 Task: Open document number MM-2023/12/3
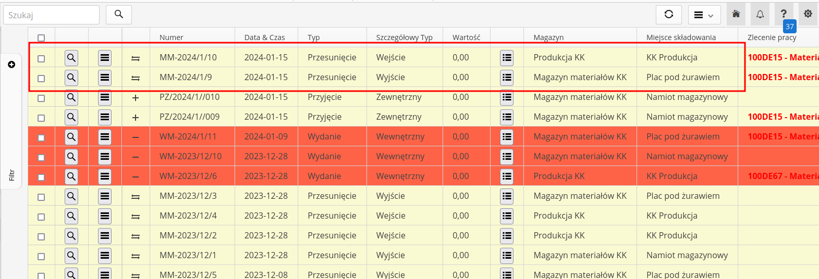[188, 196]
